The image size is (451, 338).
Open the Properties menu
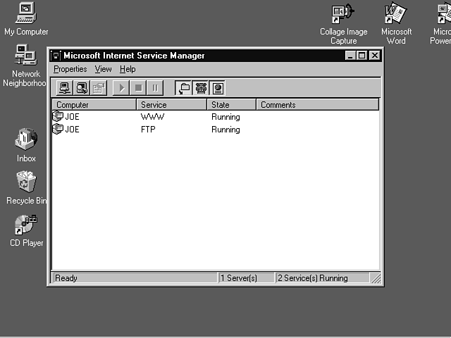coord(70,69)
